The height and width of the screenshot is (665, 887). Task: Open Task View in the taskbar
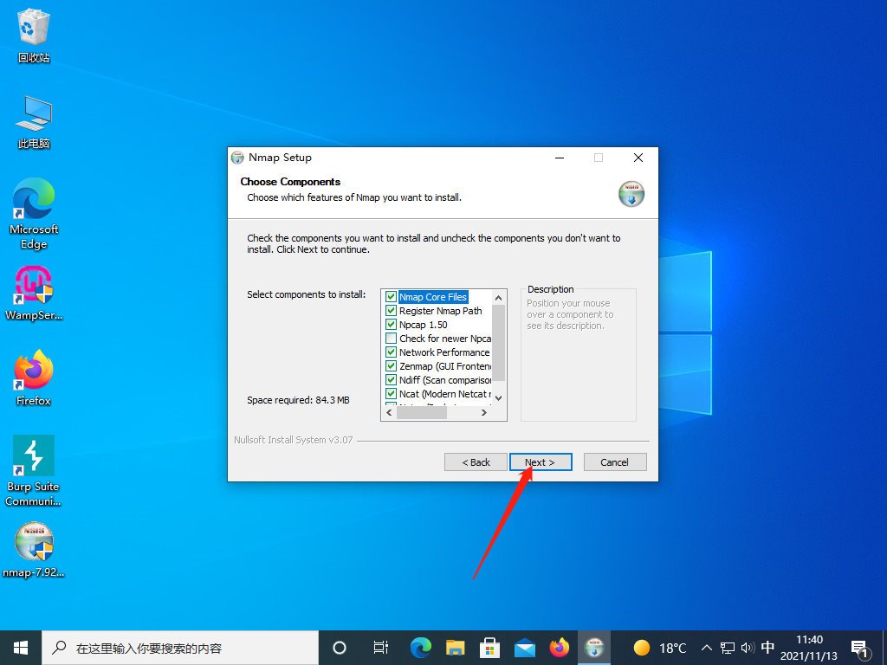(x=381, y=648)
